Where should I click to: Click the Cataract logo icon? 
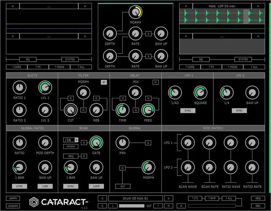tap(34, 202)
